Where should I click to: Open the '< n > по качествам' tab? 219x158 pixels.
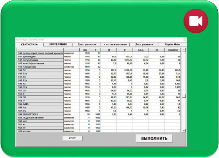(x=115, y=44)
